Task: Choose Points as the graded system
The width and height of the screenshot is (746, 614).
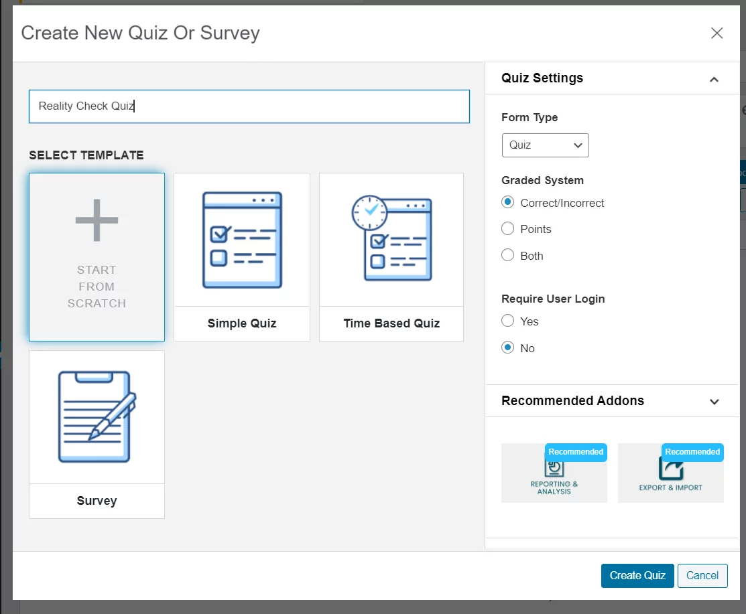Action: pos(507,228)
